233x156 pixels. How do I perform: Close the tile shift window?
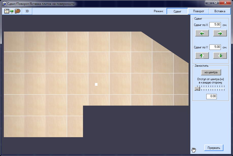225,3
